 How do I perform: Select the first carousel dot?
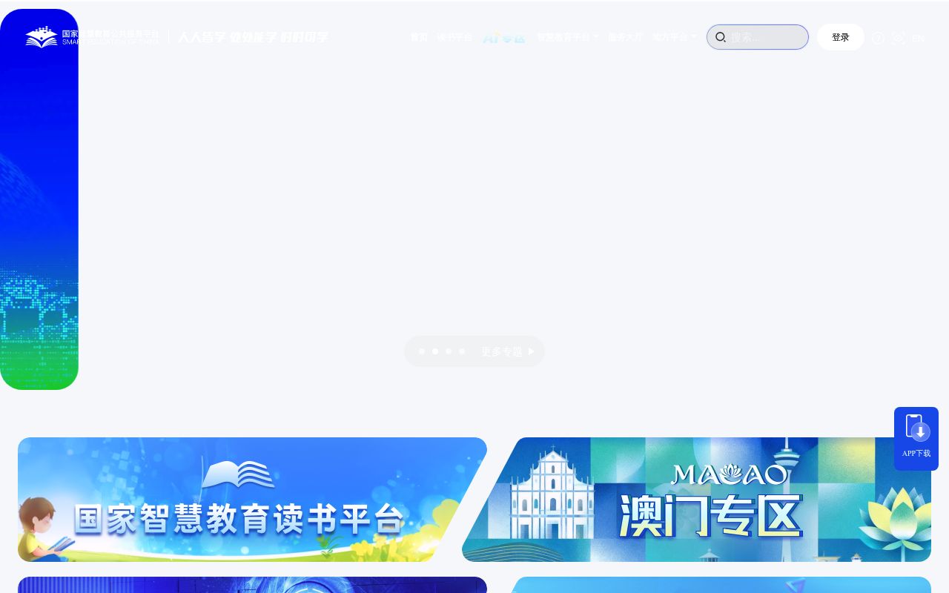click(422, 351)
